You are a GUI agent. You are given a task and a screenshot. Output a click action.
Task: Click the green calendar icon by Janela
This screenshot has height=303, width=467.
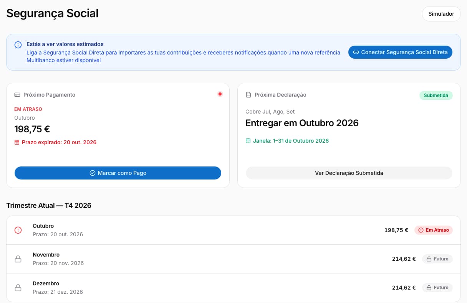(248, 141)
